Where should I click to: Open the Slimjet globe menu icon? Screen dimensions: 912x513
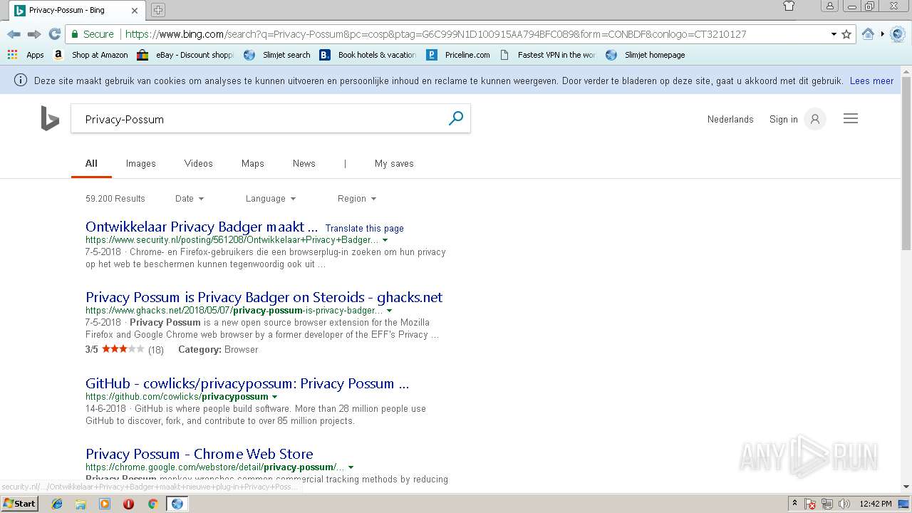pos(898,34)
